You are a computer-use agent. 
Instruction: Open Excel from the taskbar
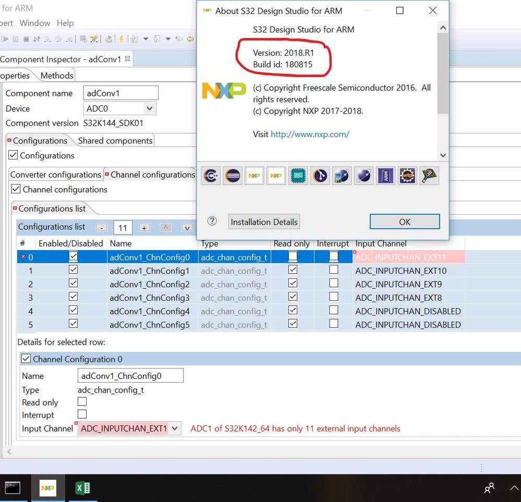[83, 488]
